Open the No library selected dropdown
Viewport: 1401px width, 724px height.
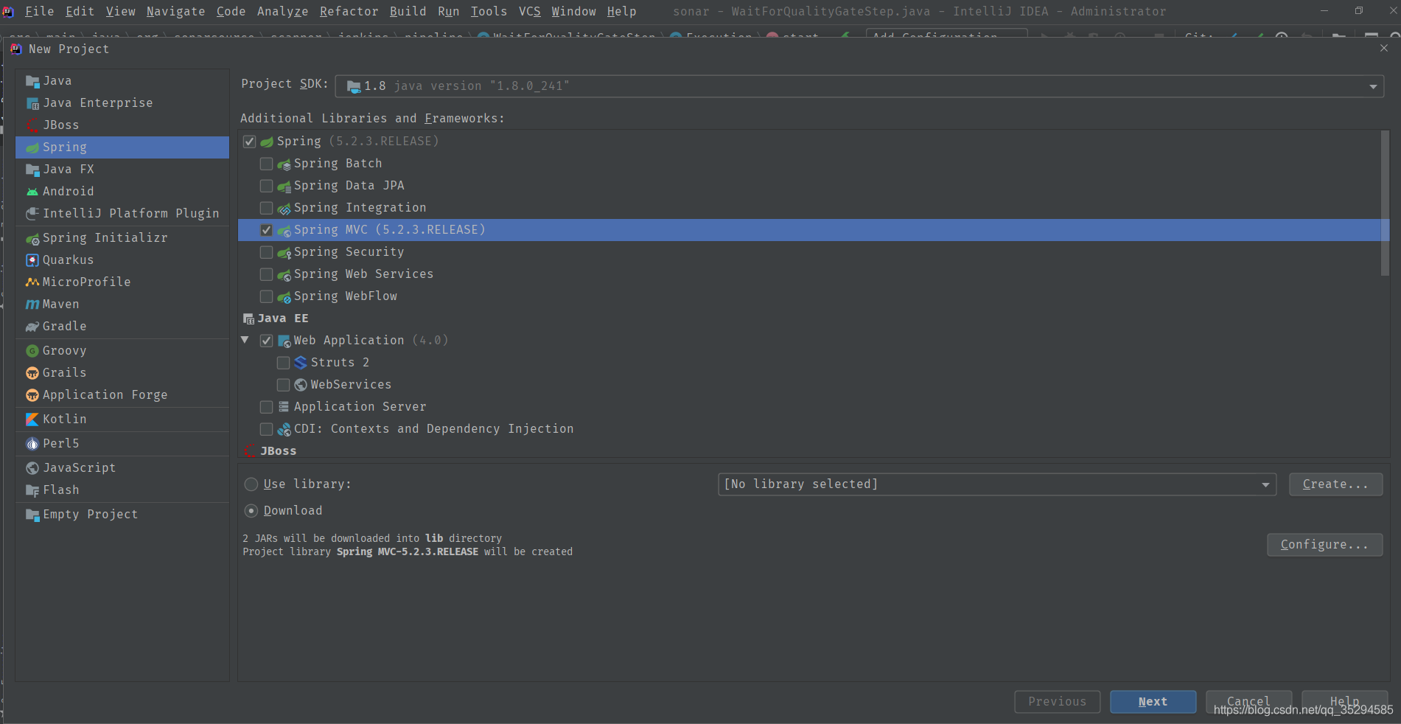pyautogui.click(x=997, y=484)
